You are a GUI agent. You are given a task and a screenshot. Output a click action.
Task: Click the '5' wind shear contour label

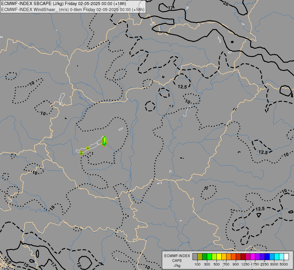click(206, 188)
